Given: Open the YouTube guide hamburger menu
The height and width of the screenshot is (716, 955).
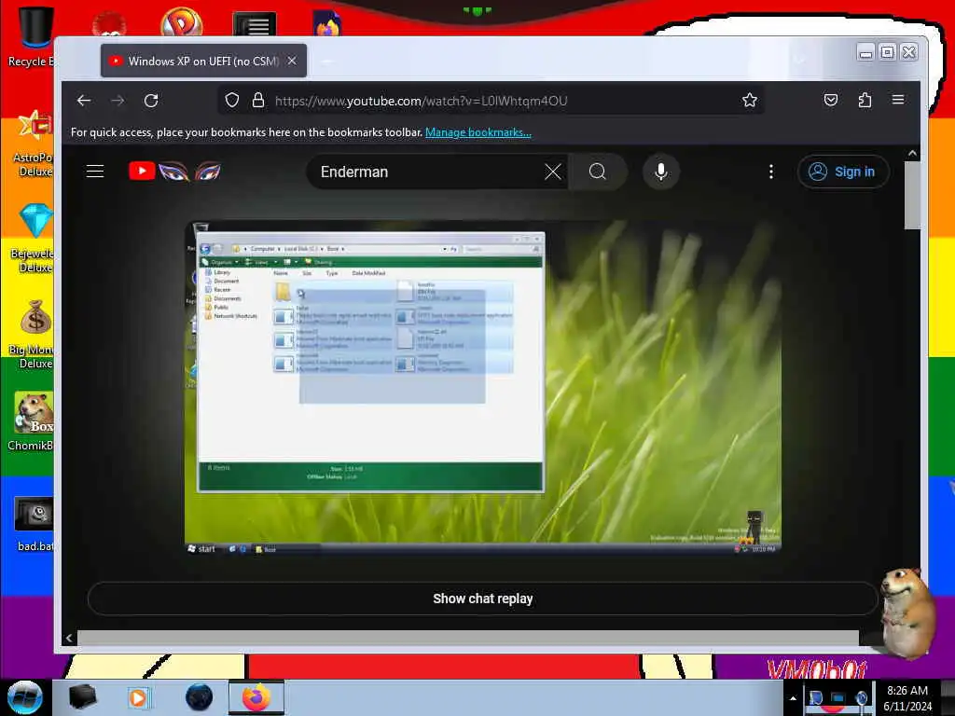Looking at the screenshot, I should tap(95, 172).
